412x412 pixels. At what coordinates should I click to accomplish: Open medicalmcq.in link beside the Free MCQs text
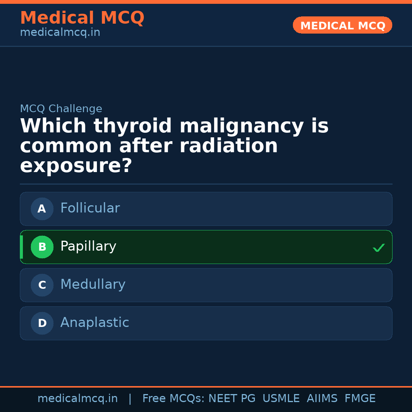click(77, 399)
